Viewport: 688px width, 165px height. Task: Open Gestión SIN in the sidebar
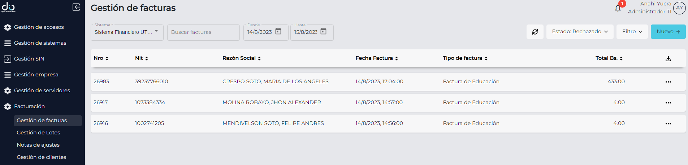(29, 59)
